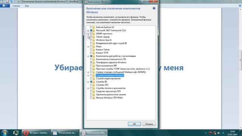Expand Игры tree node

(x=88, y=46)
